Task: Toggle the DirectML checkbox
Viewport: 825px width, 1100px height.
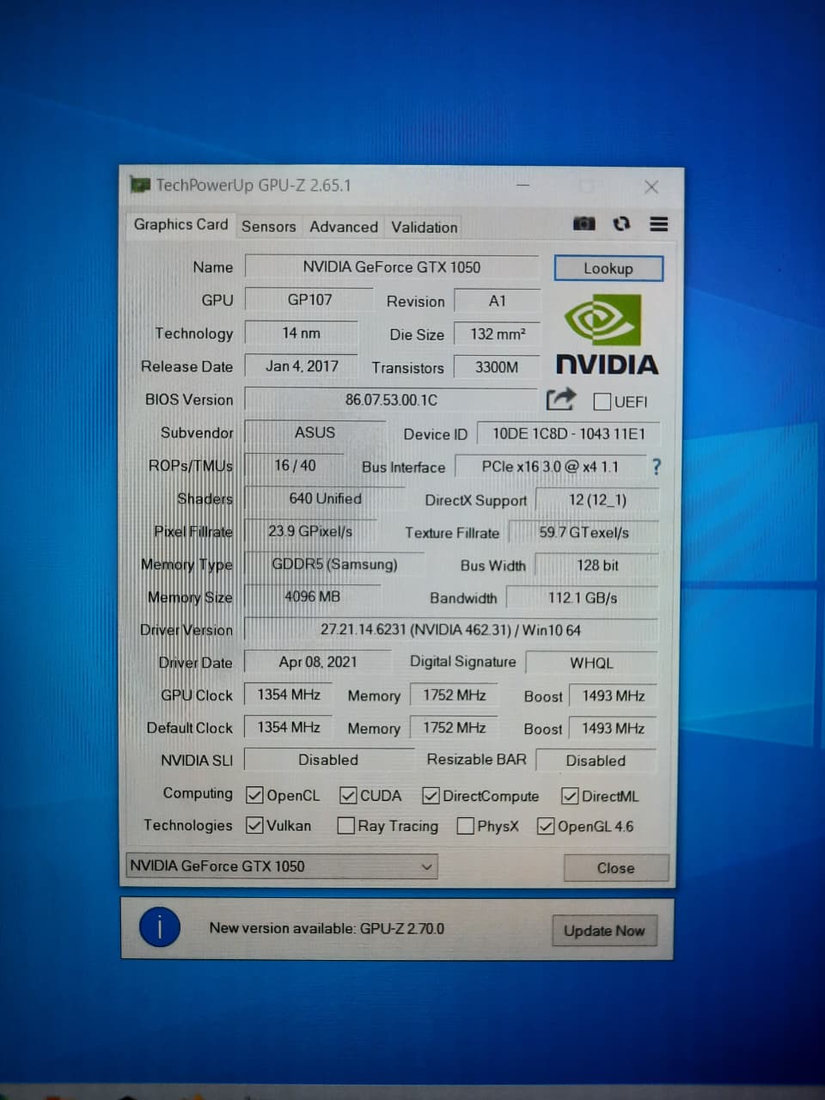Action: pos(570,797)
